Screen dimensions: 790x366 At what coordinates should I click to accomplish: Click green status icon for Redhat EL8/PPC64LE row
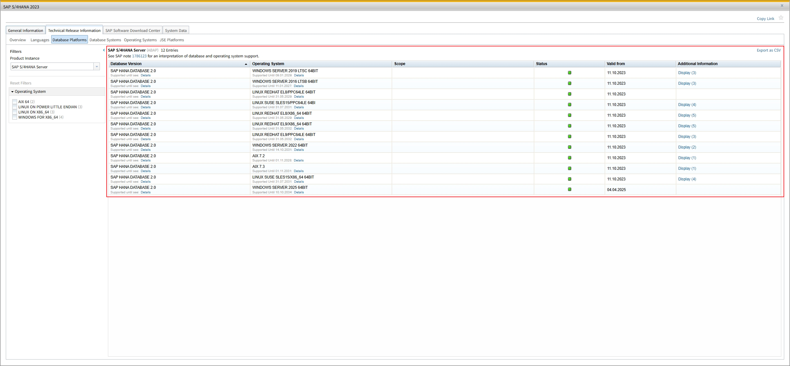click(570, 94)
